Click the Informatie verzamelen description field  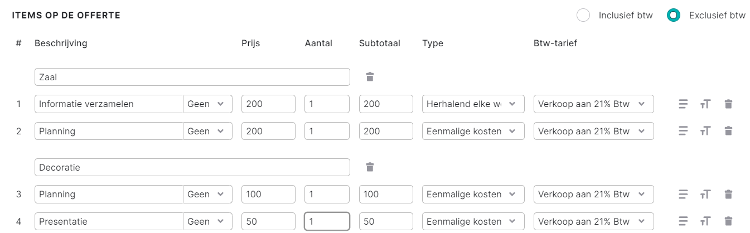tap(109, 104)
